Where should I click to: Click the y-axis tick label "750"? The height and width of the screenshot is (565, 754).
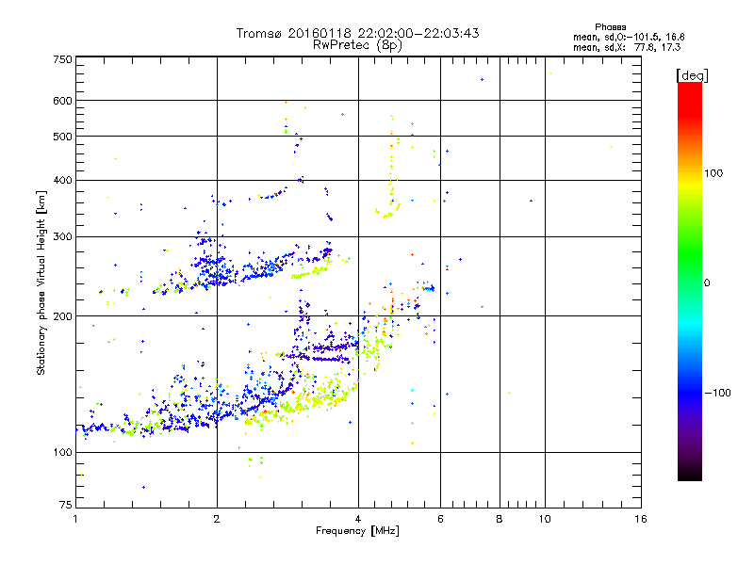(x=62, y=59)
